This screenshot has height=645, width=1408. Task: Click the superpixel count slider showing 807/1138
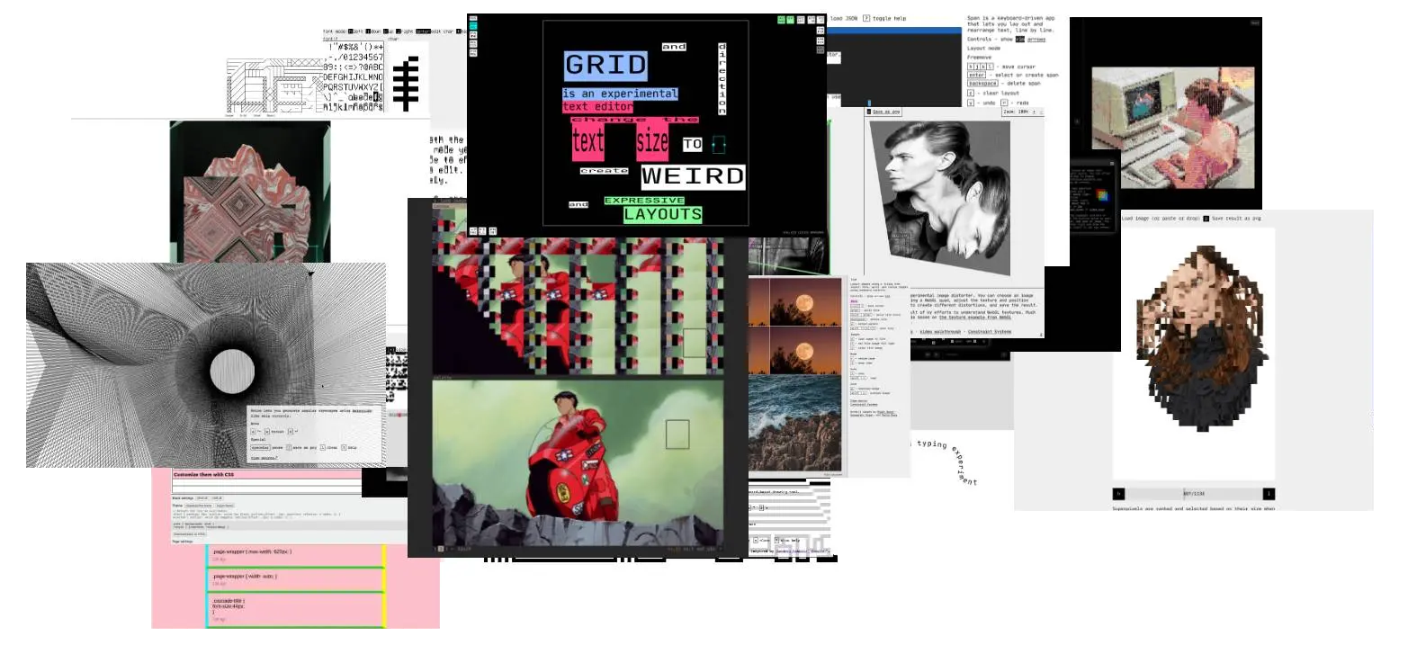tap(1194, 493)
